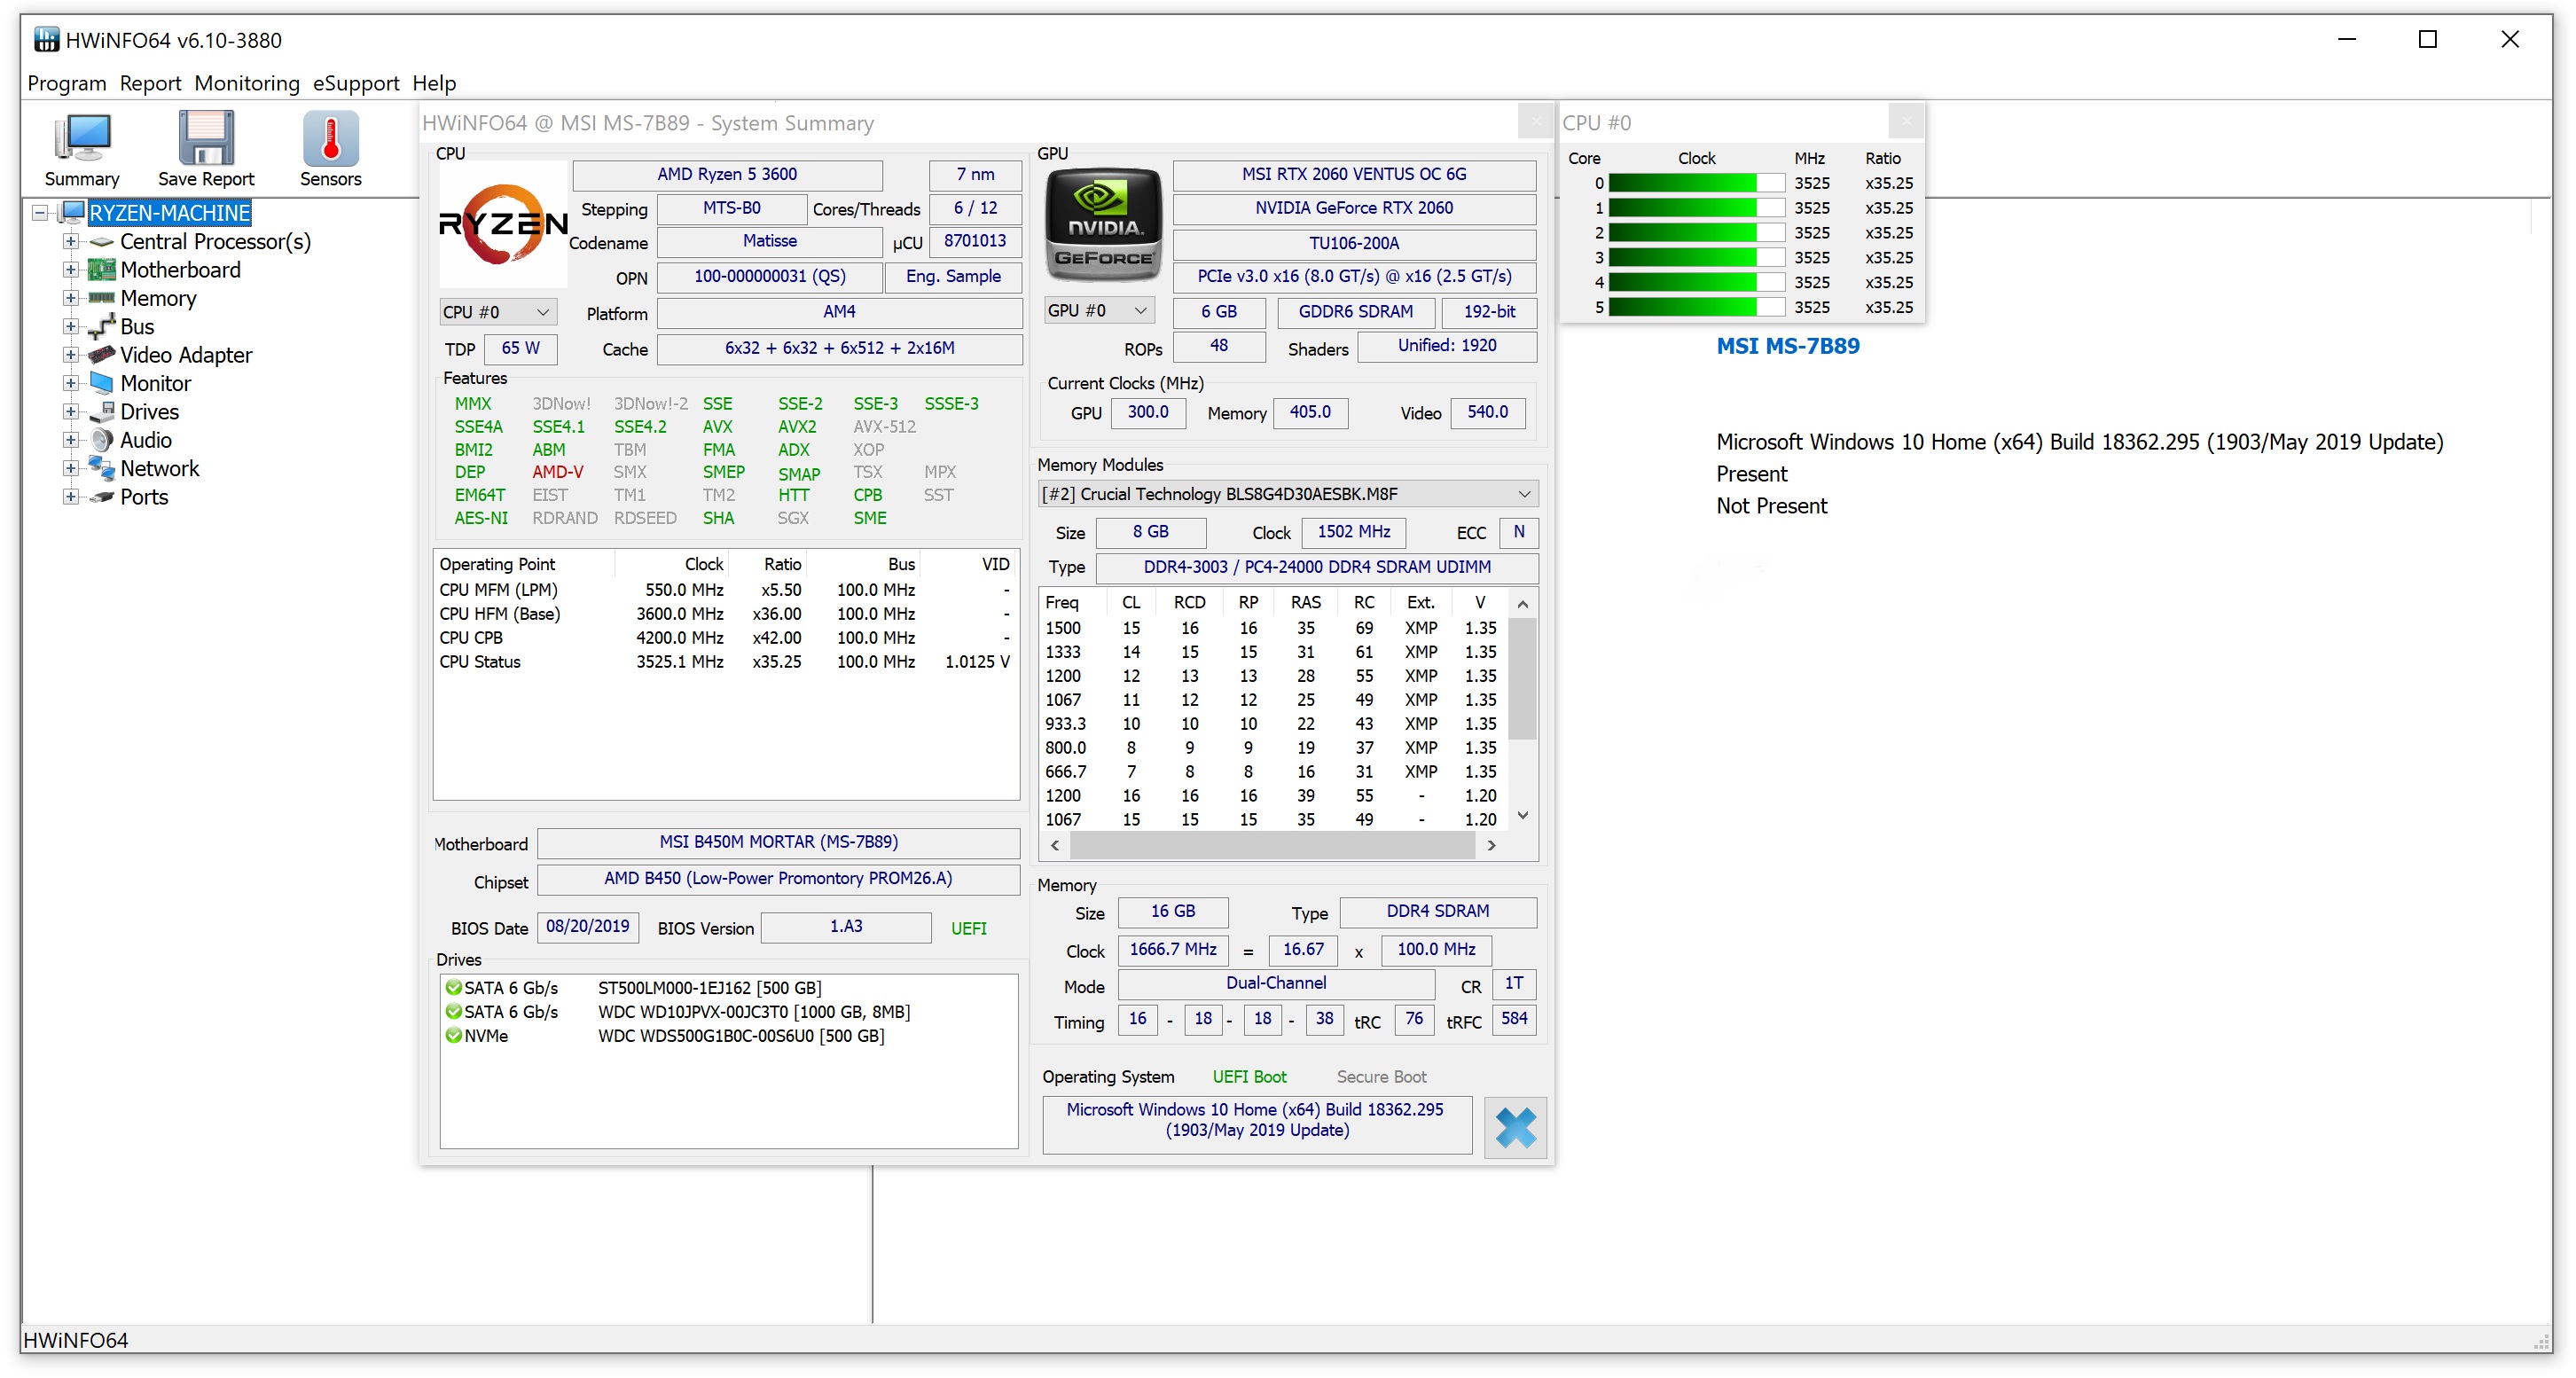Expand the Central Processor(s) tree node
Viewport: 2576px width, 1378px height.
pyautogui.click(x=71, y=241)
